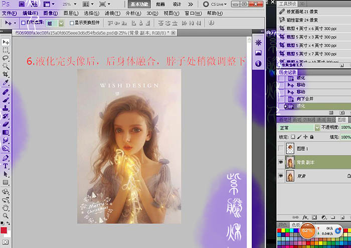Open the 25% zoom level dropdown
Viewport: 351px width, 248px height.
[x=69, y=4]
